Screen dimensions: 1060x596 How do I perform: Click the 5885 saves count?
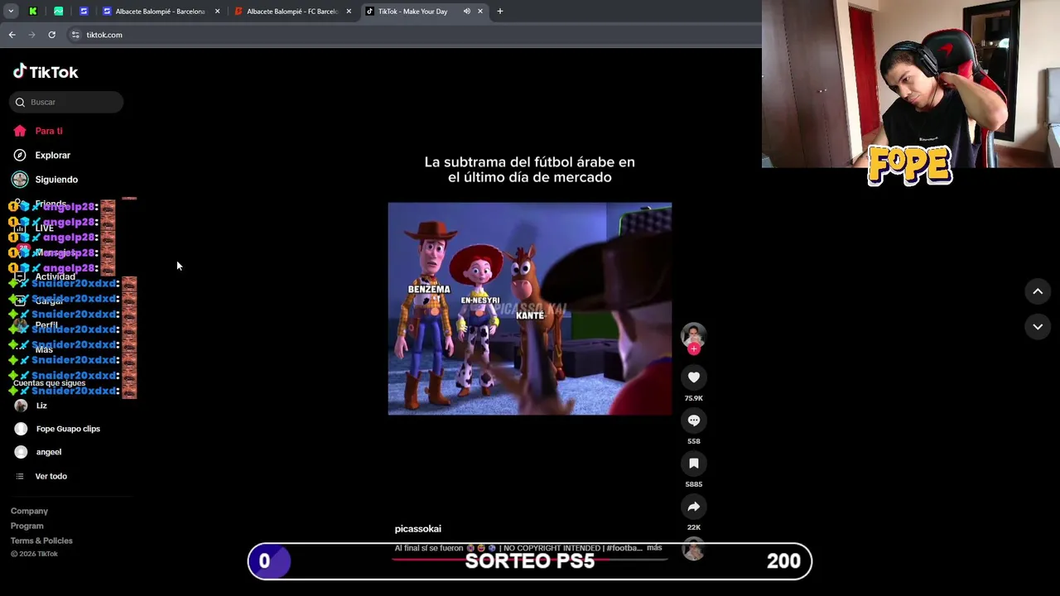(x=694, y=484)
